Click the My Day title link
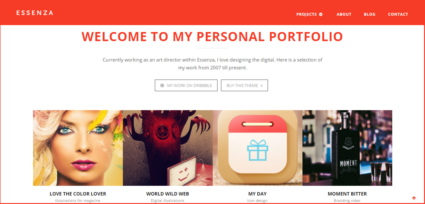The image size is (425, 204). (x=257, y=194)
